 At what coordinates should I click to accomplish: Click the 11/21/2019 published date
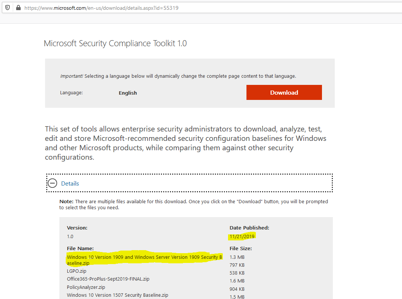pyautogui.click(x=242, y=236)
